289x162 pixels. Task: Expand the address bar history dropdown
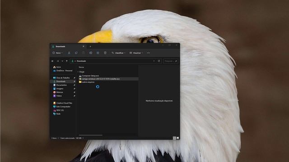coord(154,61)
